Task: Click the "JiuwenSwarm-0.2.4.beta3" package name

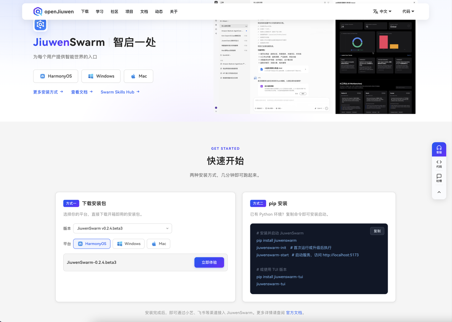Action: click(91, 262)
